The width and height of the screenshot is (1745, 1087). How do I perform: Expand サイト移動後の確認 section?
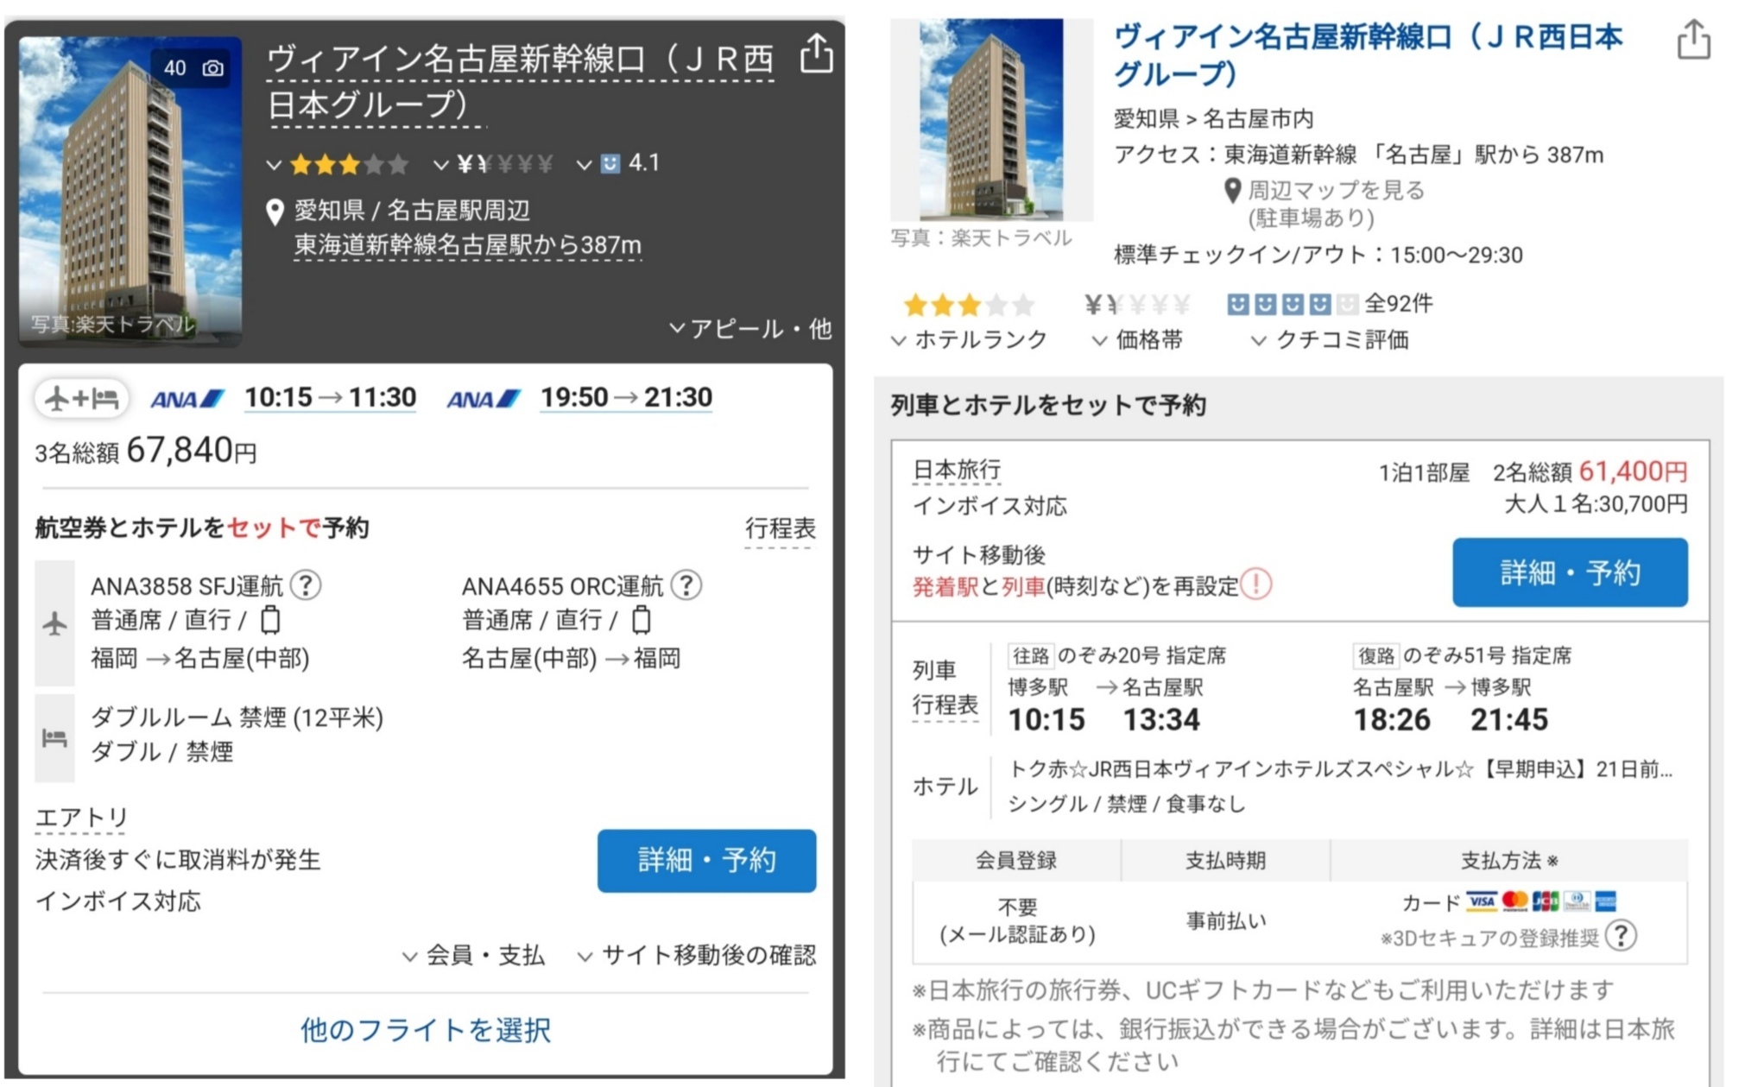(x=696, y=956)
